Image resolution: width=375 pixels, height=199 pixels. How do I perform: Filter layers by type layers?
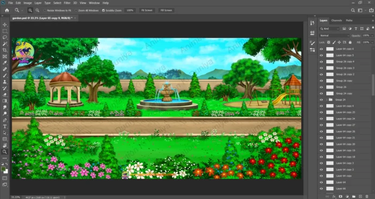[x=356, y=29]
